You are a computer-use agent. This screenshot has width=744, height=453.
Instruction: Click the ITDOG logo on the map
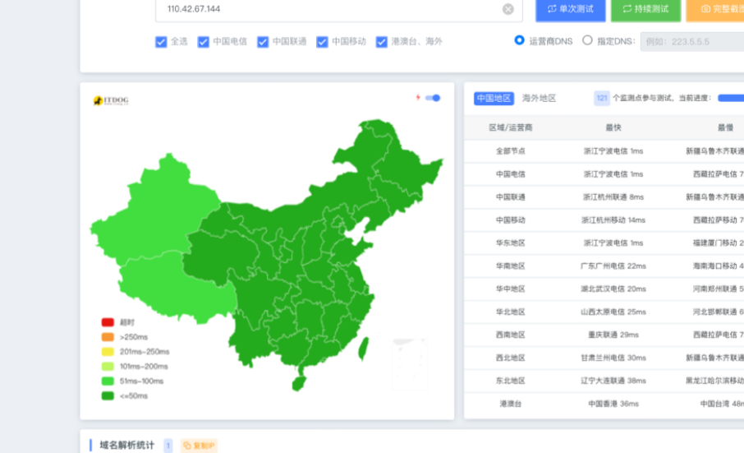[x=111, y=100]
